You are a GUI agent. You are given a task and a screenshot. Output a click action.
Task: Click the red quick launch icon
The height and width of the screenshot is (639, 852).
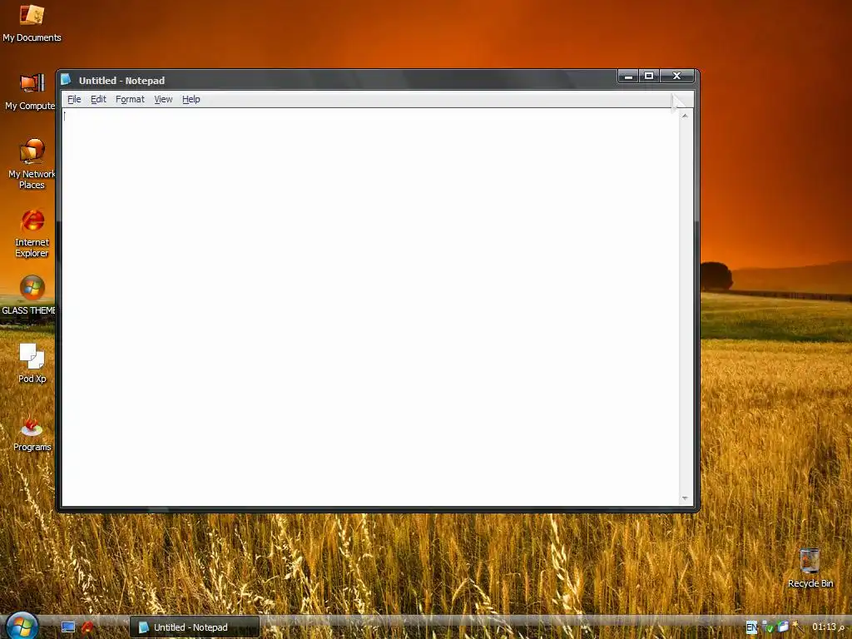[x=87, y=627]
